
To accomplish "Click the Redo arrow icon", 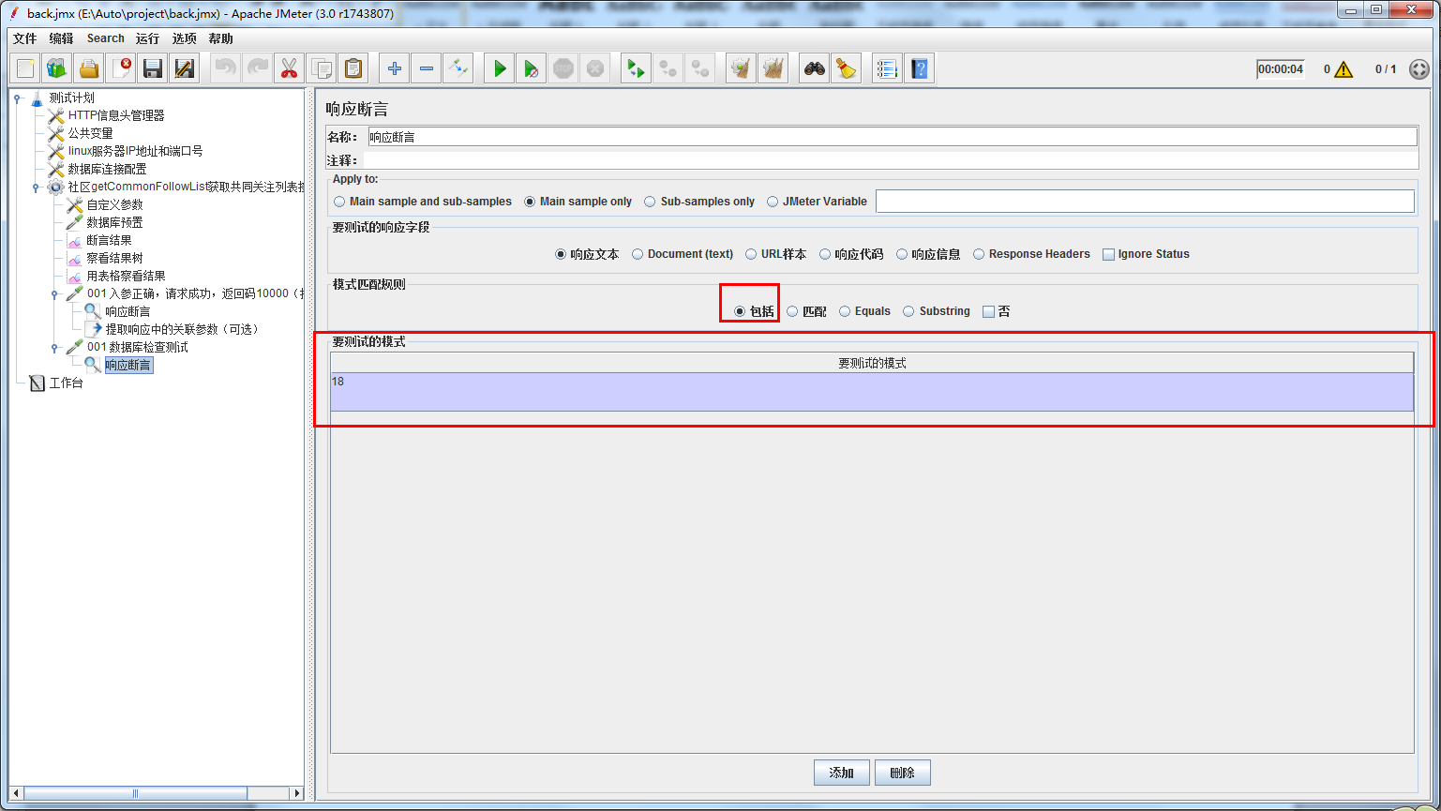I will 258,68.
